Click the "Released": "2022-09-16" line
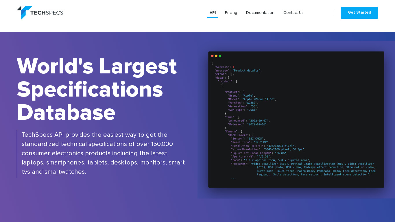The height and width of the screenshot is (222, 395). point(247,124)
